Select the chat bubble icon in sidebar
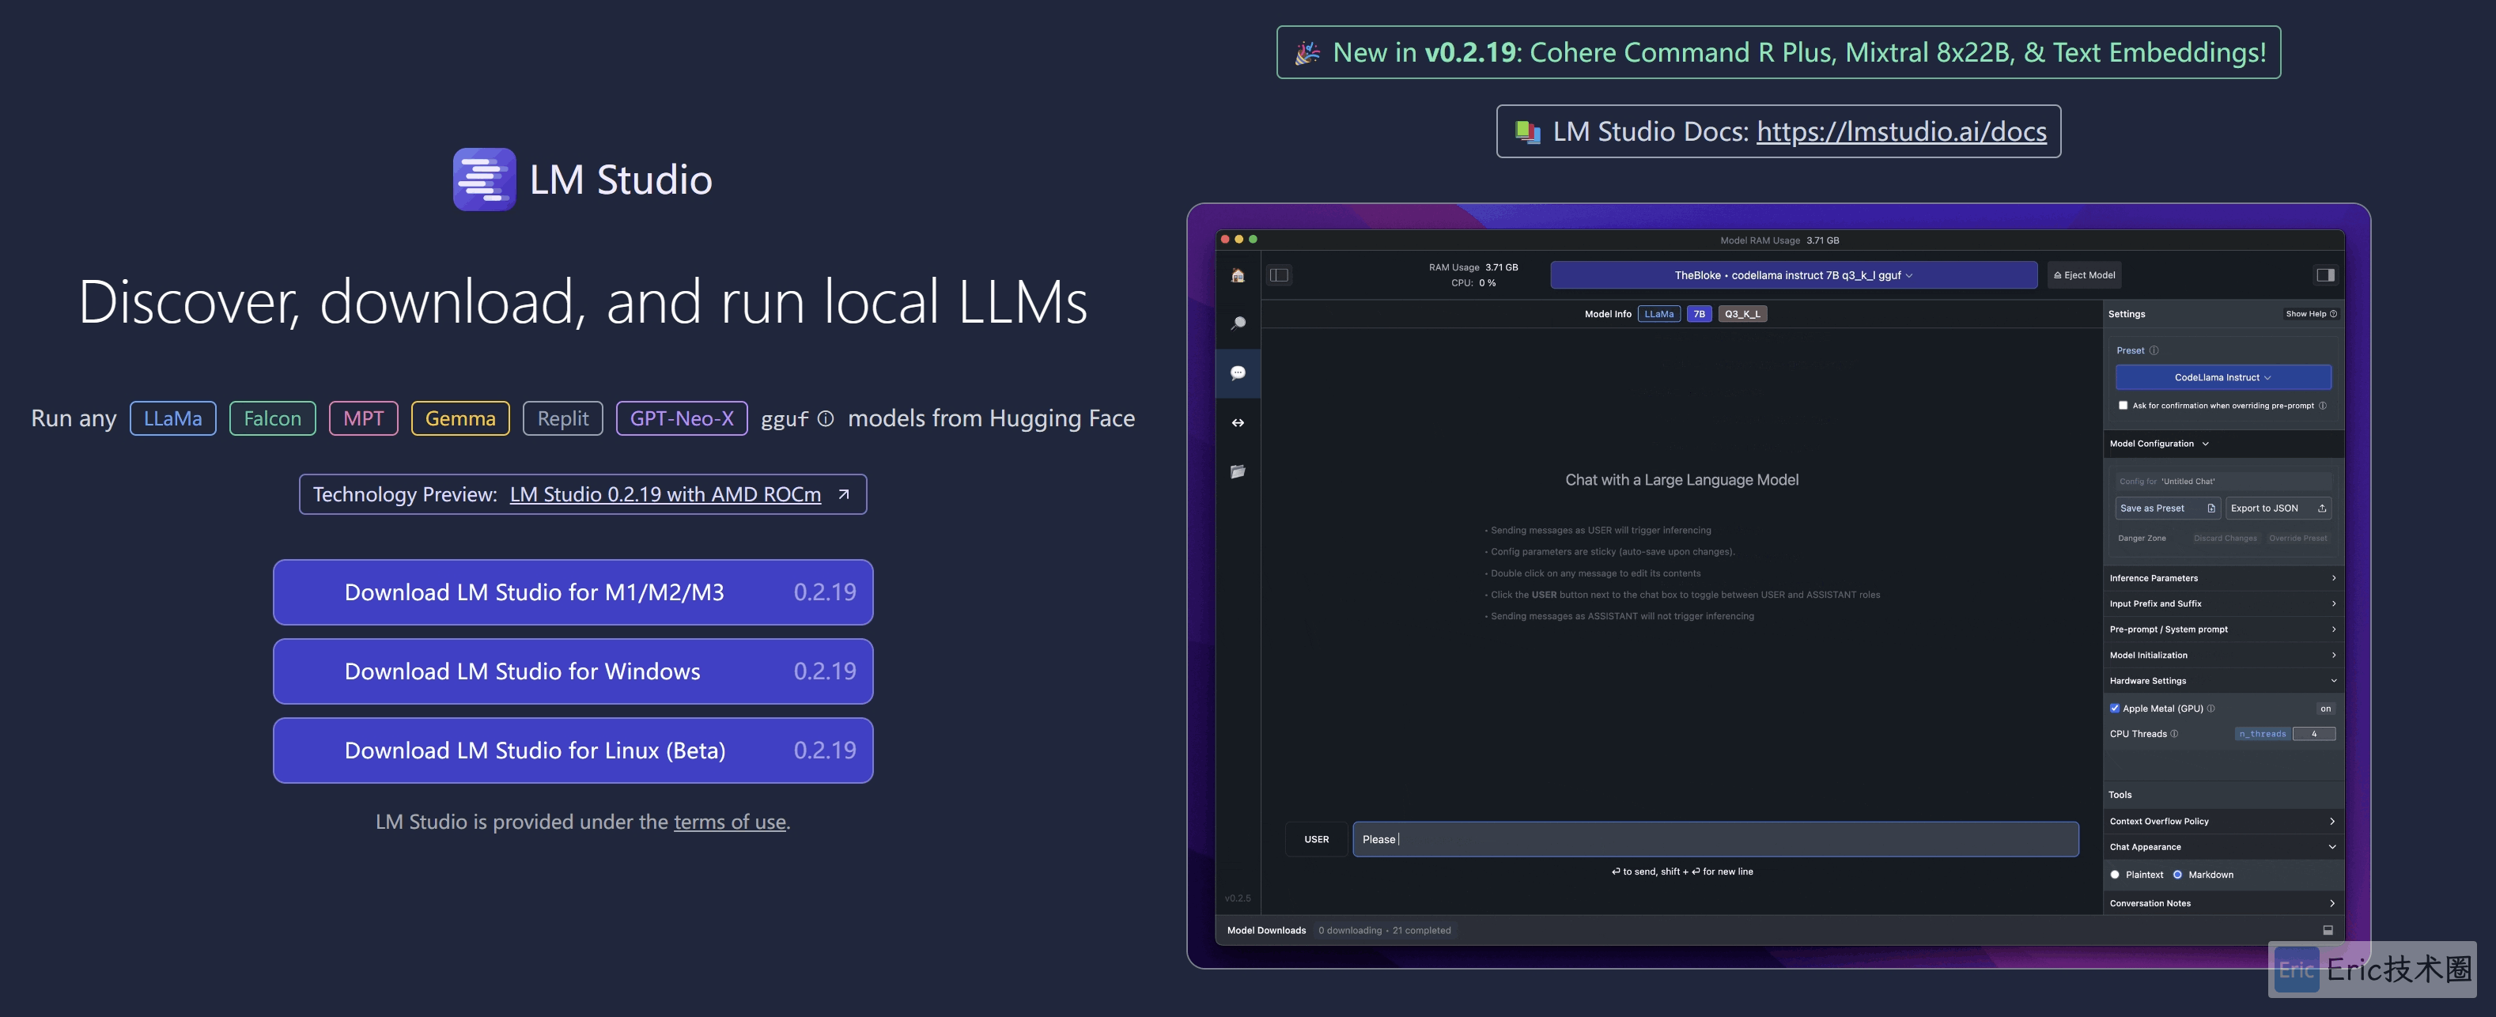The width and height of the screenshot is (2496, 1017). 1238,373
